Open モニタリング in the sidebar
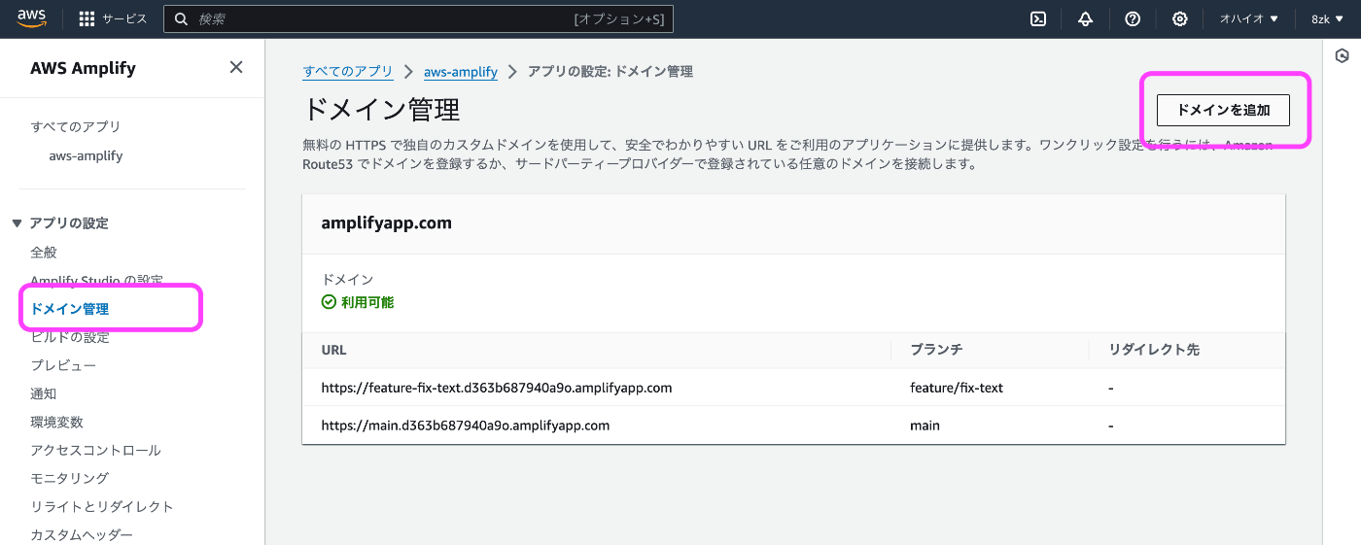 [69, 478]
